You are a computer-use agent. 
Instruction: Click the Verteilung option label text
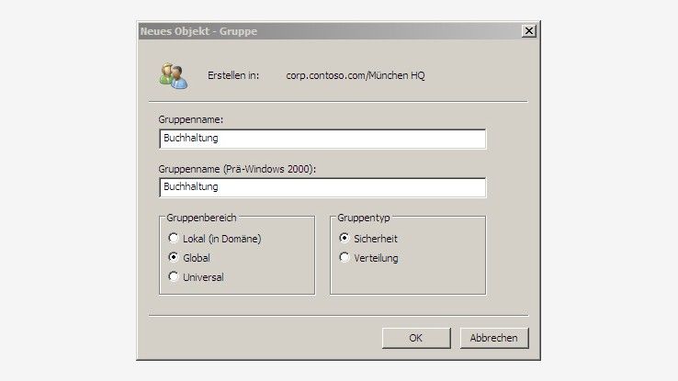377,258
